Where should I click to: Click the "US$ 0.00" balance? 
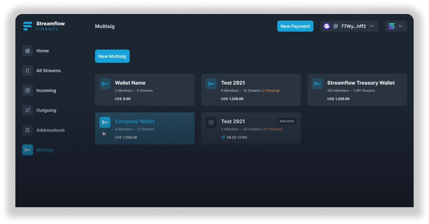click(123, 99)
